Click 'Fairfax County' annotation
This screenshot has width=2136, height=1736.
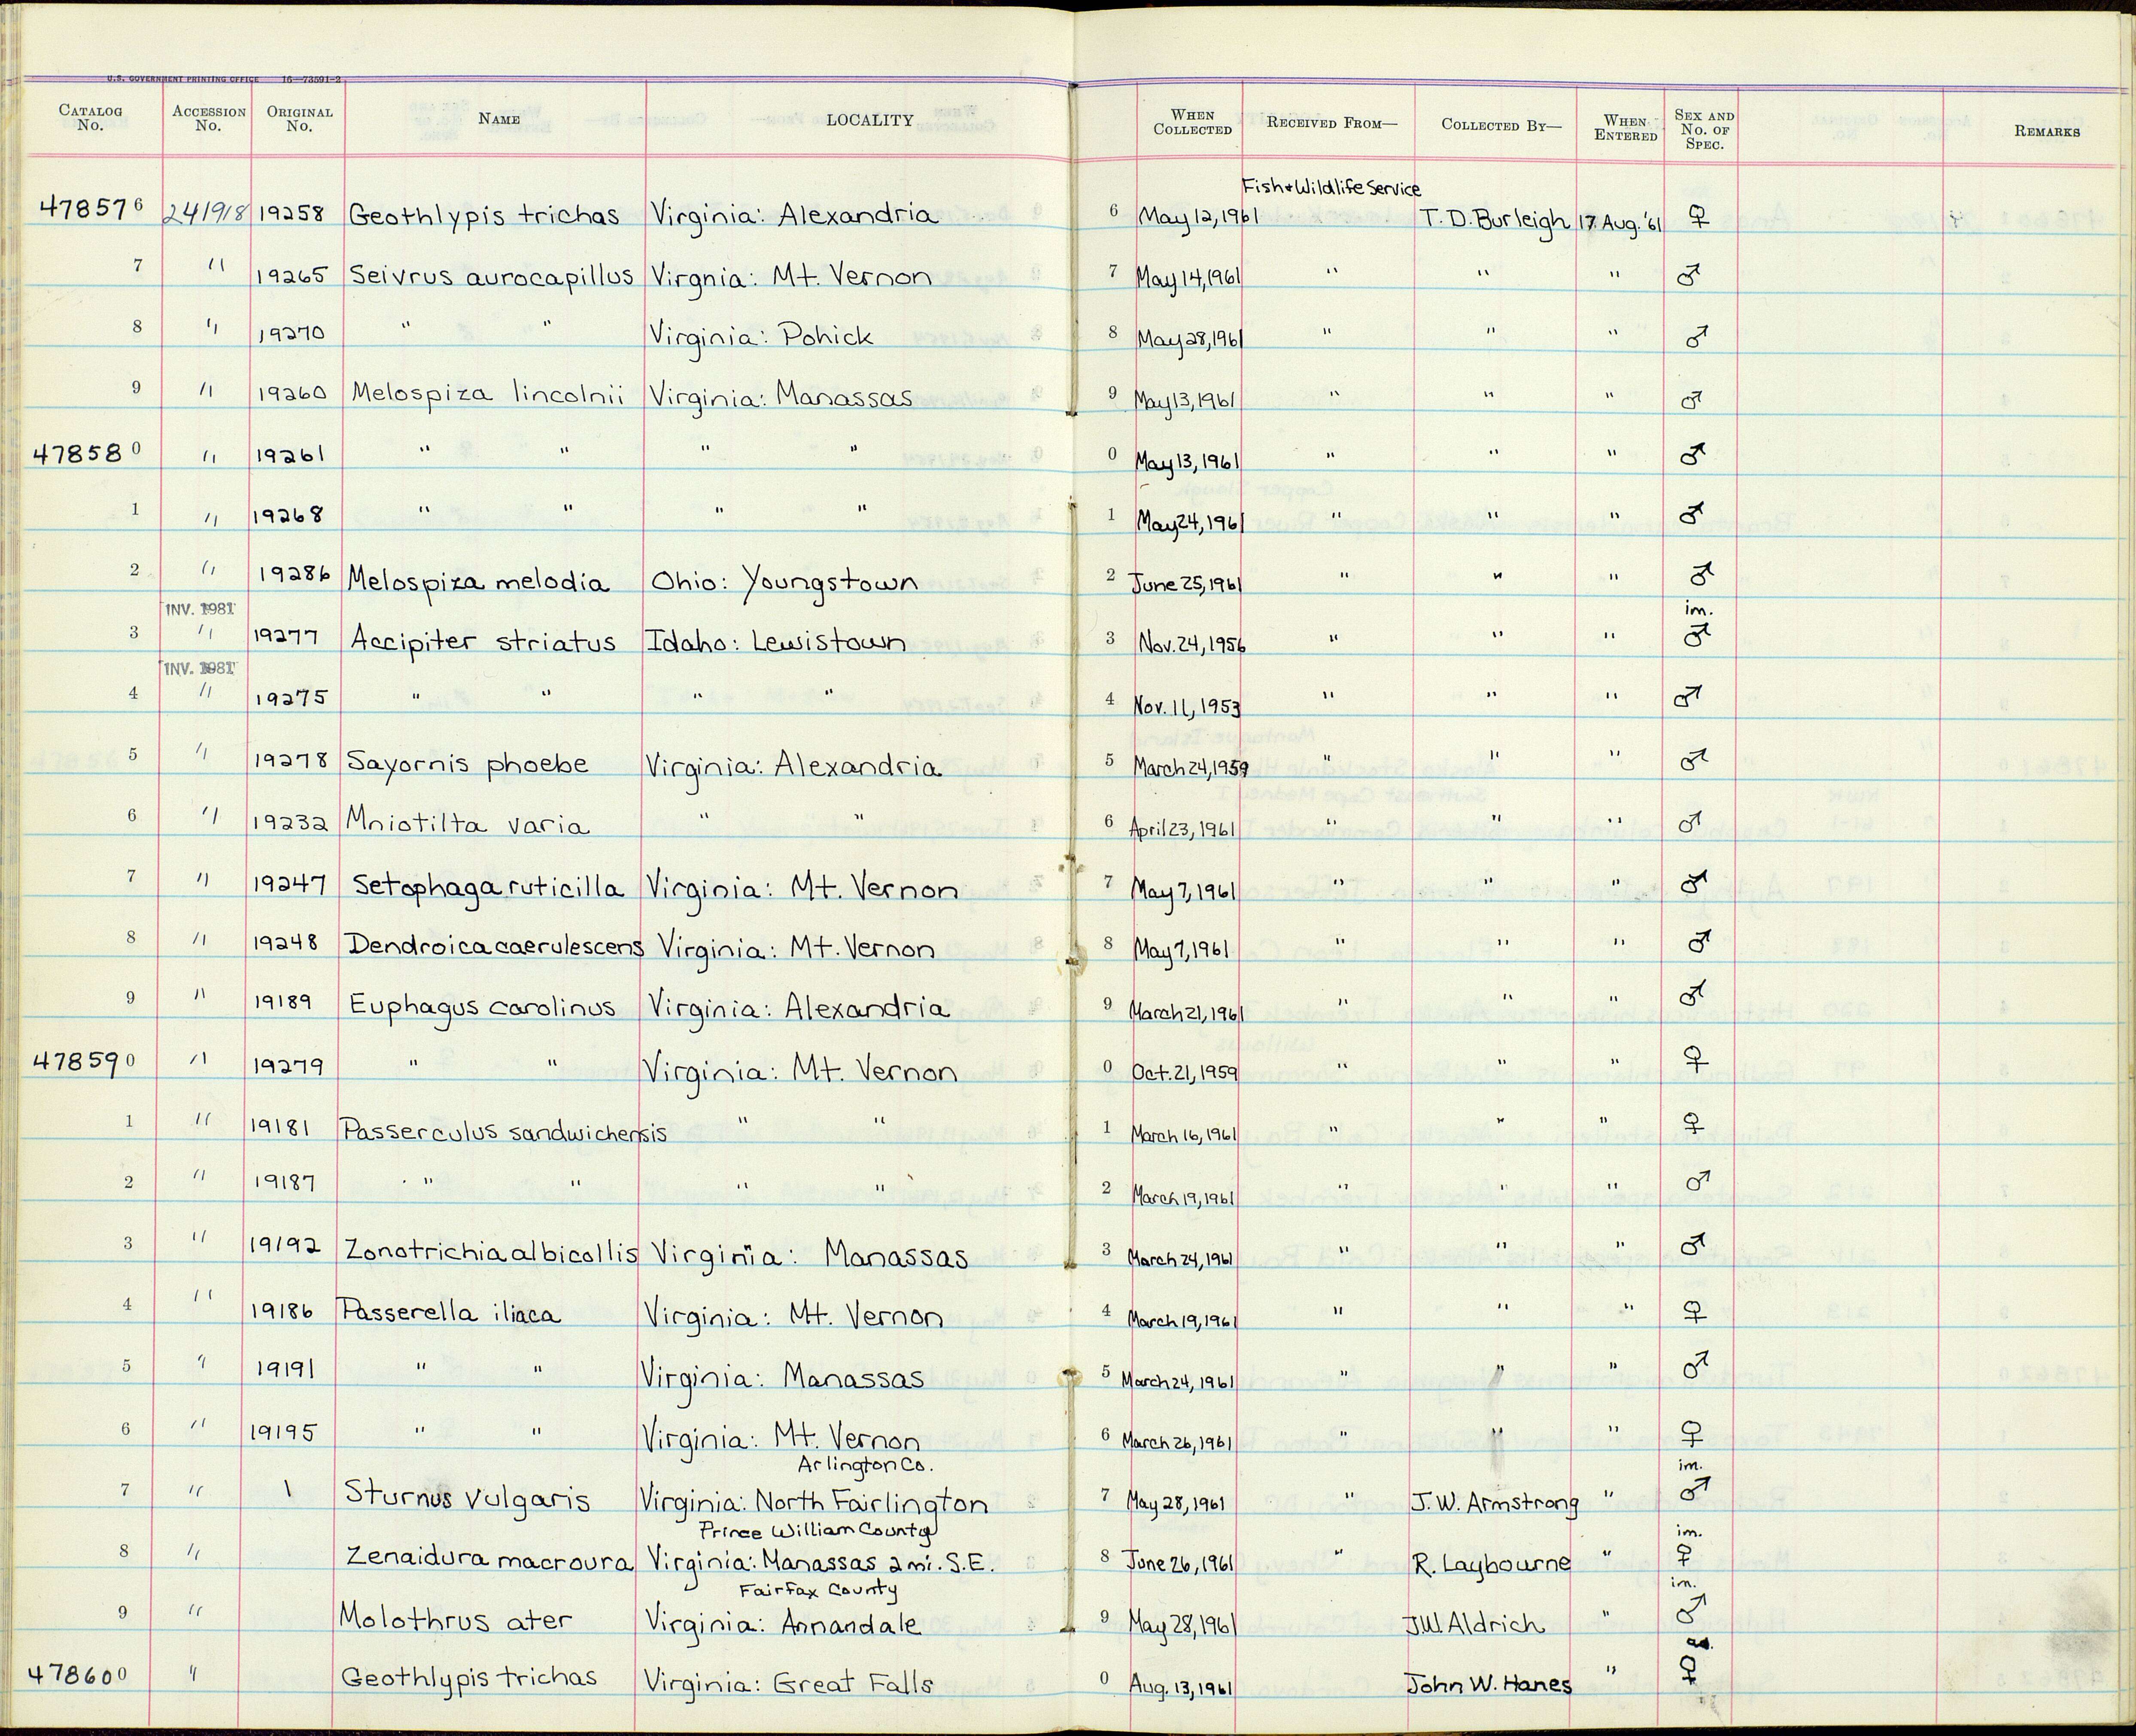[x=818, y=1589]
